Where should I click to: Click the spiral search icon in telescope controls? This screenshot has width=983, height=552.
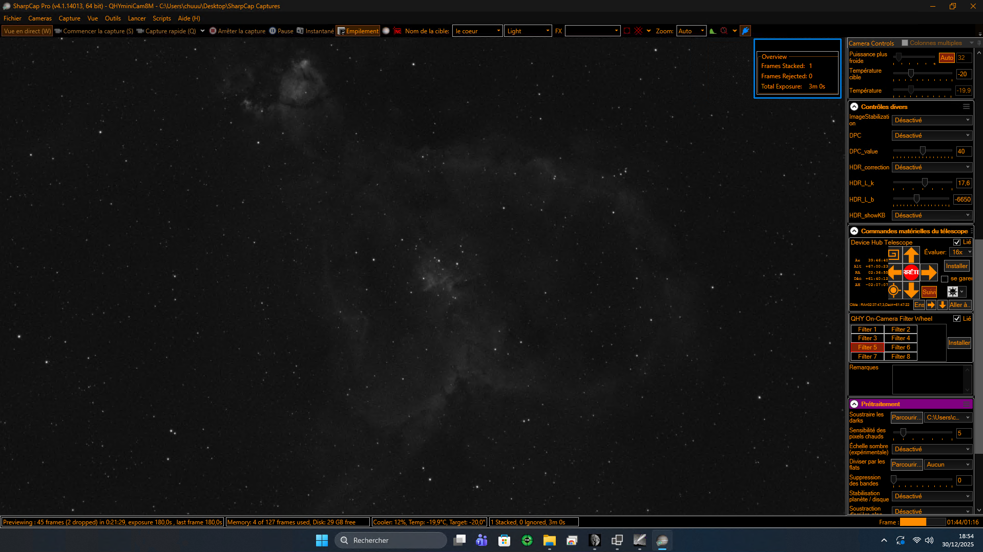coord(893,254)
